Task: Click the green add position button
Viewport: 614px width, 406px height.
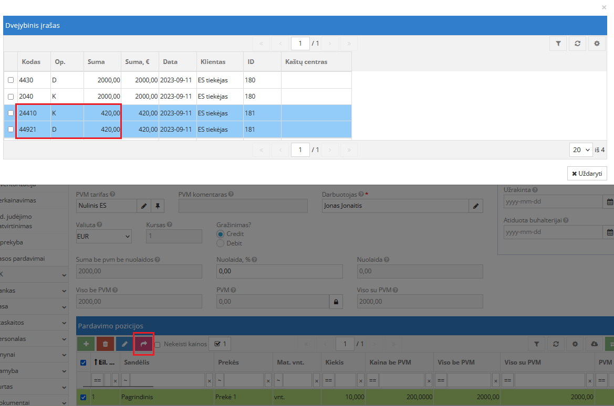Action: click(x=86, y=344)
